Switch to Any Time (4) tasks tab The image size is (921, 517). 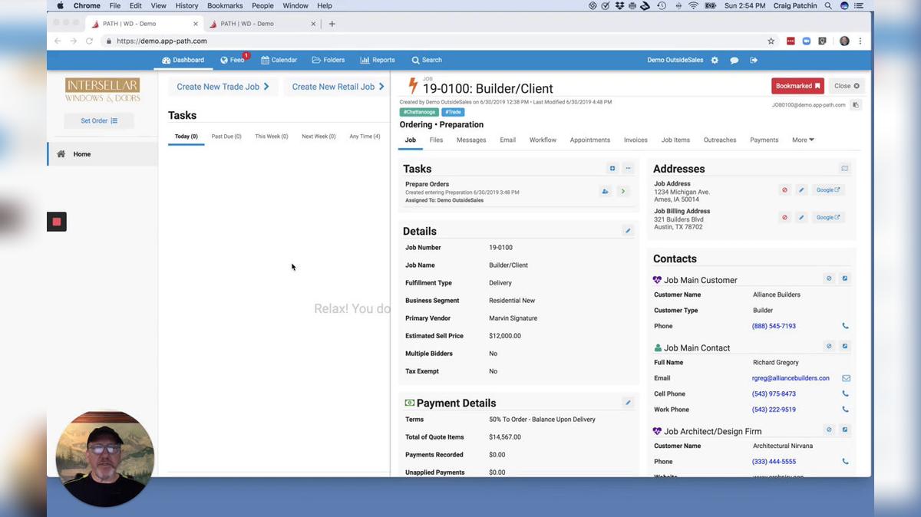(365, 137)
